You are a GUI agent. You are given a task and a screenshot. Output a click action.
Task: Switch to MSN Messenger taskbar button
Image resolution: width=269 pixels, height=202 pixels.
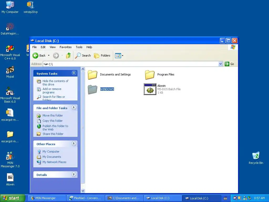point(47,198)
